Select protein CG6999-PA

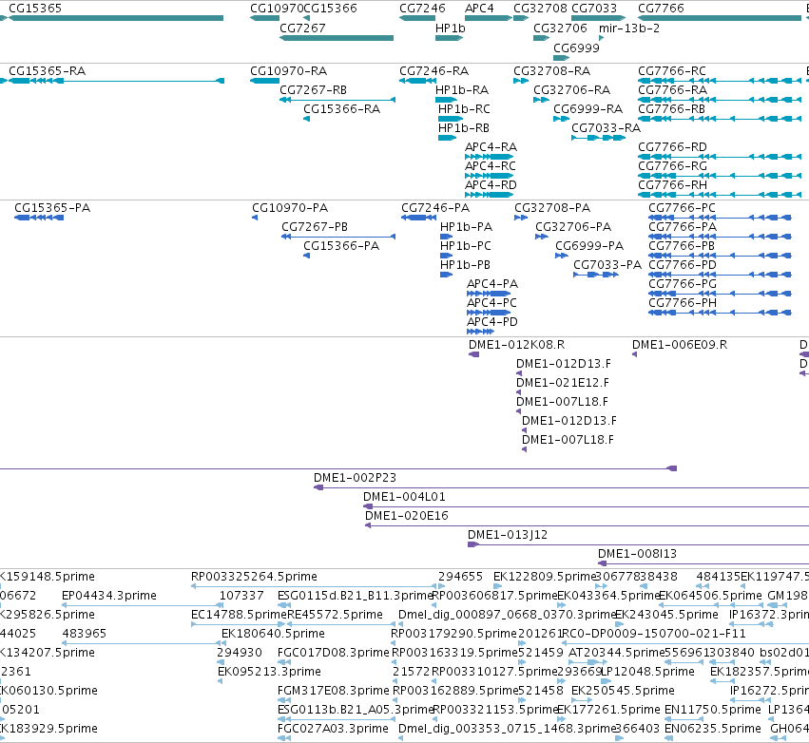562,256
